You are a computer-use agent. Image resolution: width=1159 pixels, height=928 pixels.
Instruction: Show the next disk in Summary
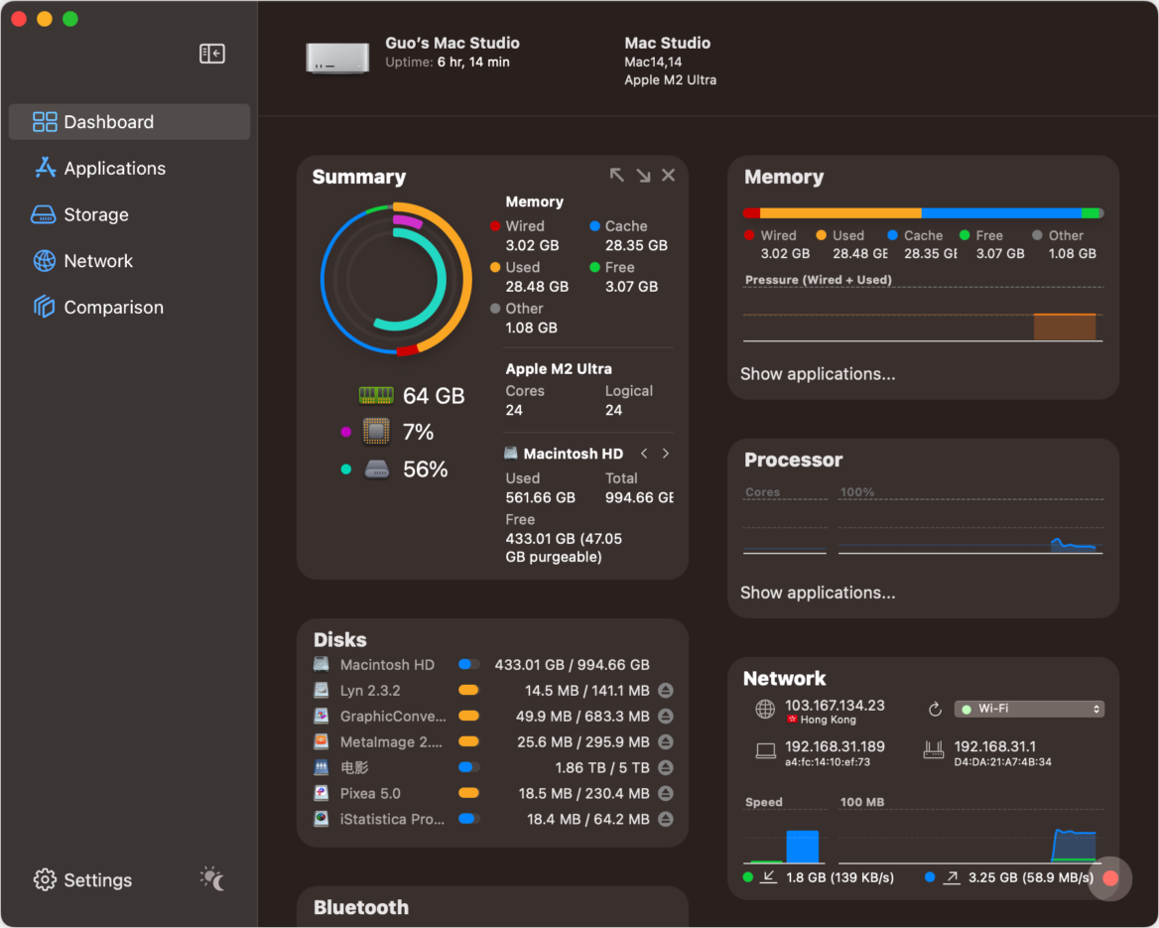(x=666, y=454)
